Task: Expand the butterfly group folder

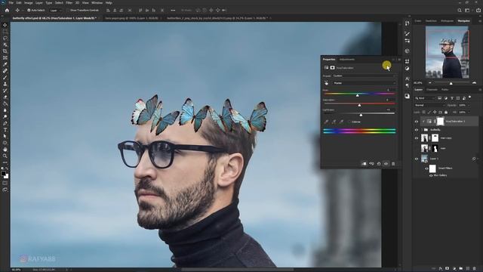Action: (x=423, y=130)
